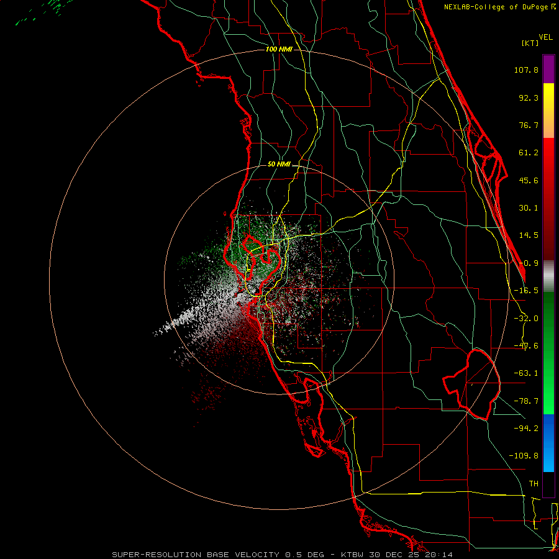Click the 30.1 velocity scale value
Viewport: 559px width, 559px height.
tap(529, 208)
